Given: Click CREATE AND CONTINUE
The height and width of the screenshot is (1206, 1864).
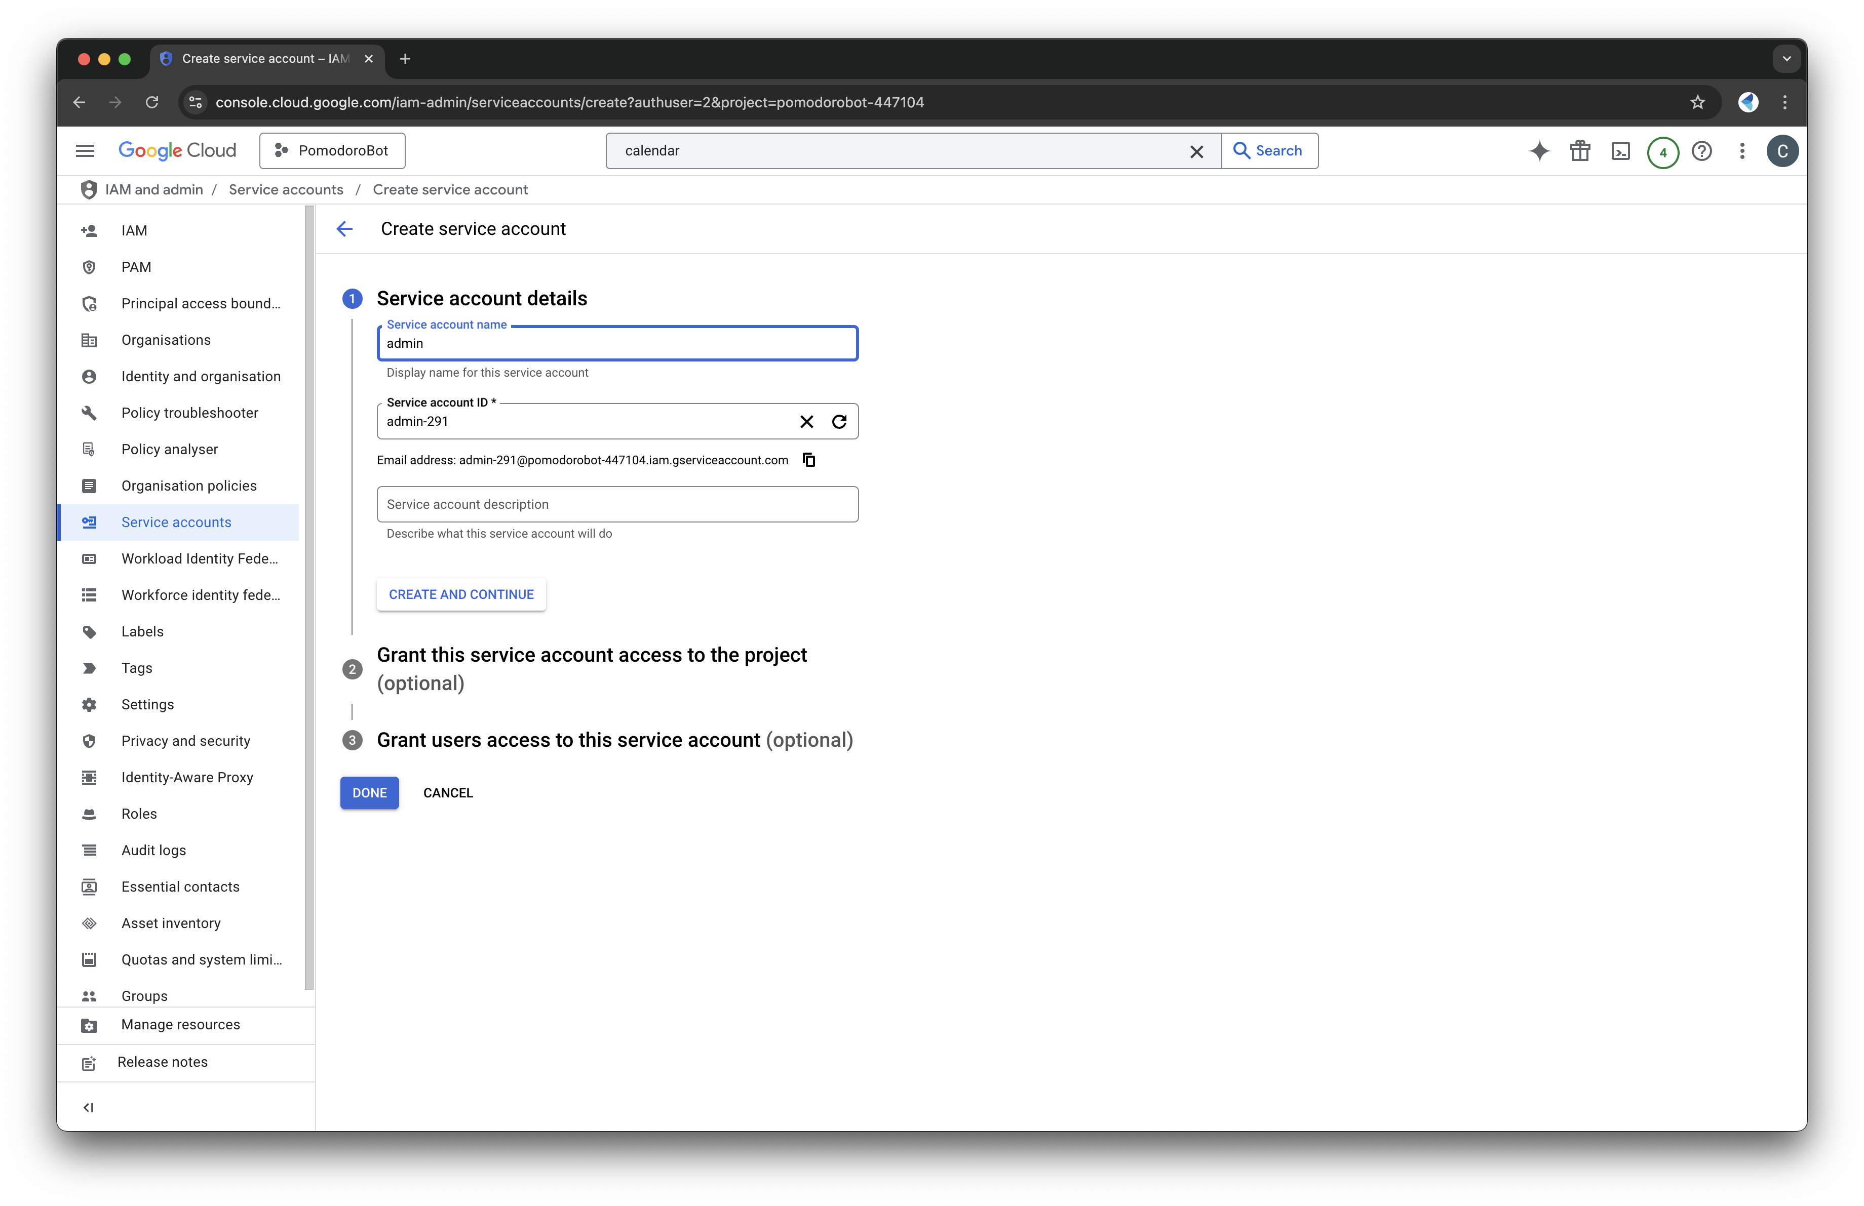Looking at the screenshot, I should (x=461, y=594).
